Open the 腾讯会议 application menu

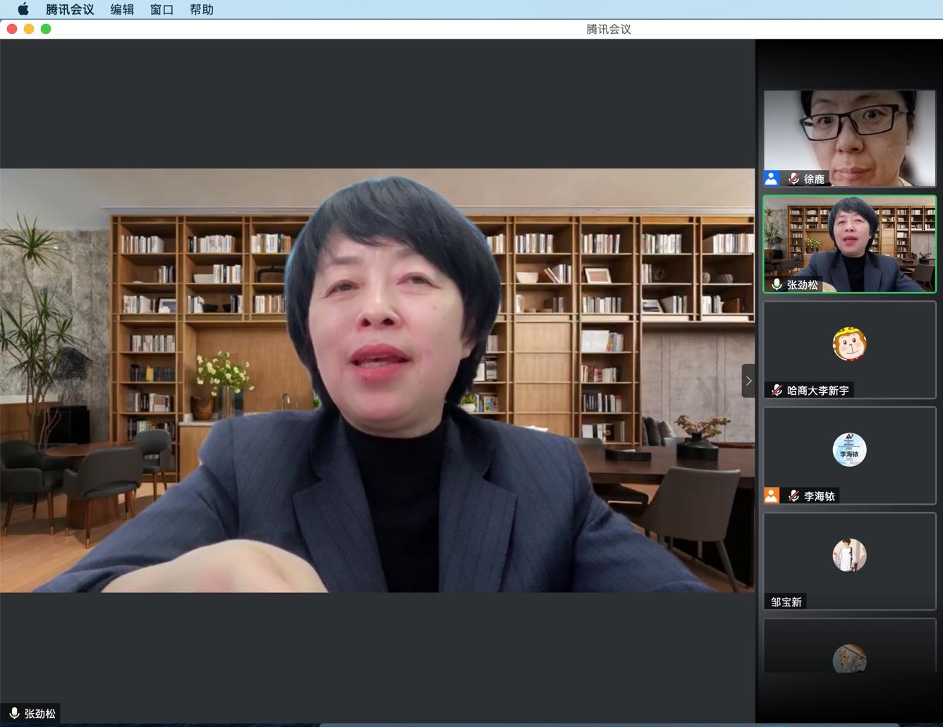pos(69,9)
